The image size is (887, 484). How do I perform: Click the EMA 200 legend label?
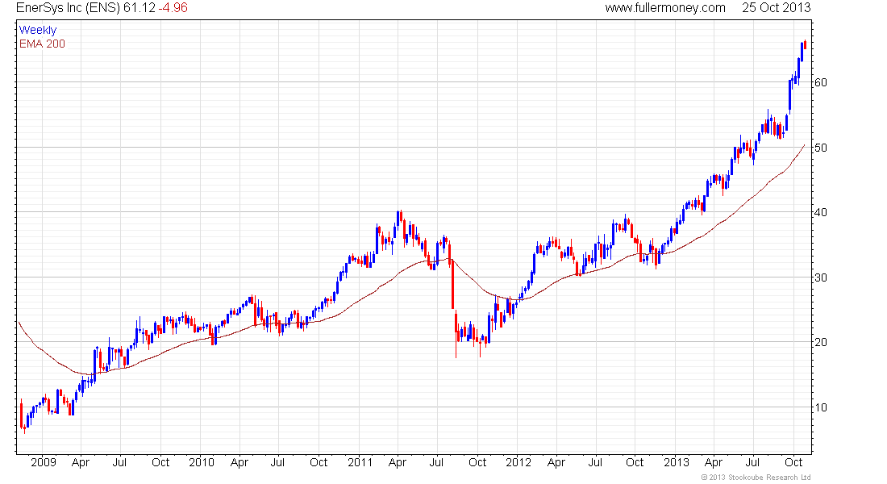(42, 44)
